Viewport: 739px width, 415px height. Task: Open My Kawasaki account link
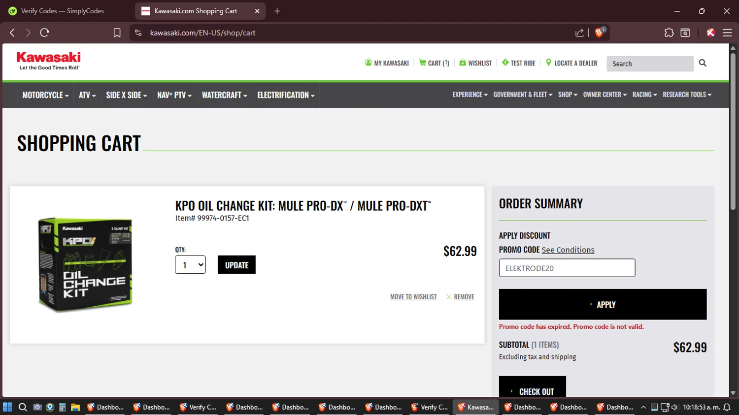click(x=387, y=63)
